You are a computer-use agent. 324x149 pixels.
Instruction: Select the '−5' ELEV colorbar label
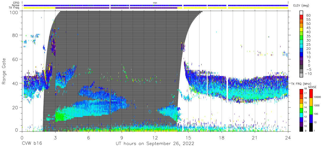309,70
